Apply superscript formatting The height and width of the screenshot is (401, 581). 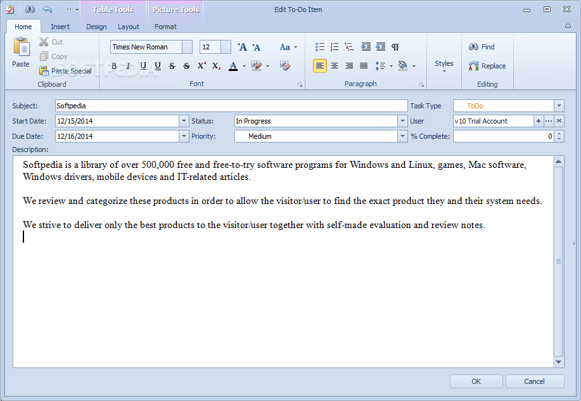201,66
